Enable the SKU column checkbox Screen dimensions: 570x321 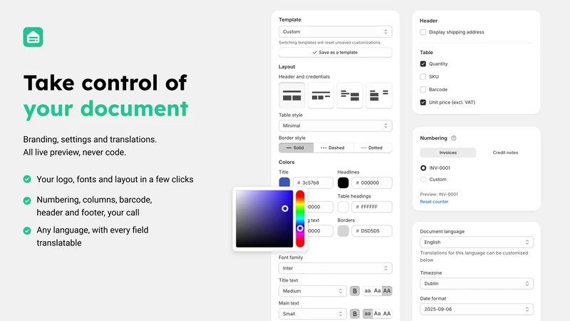(423, 77)
